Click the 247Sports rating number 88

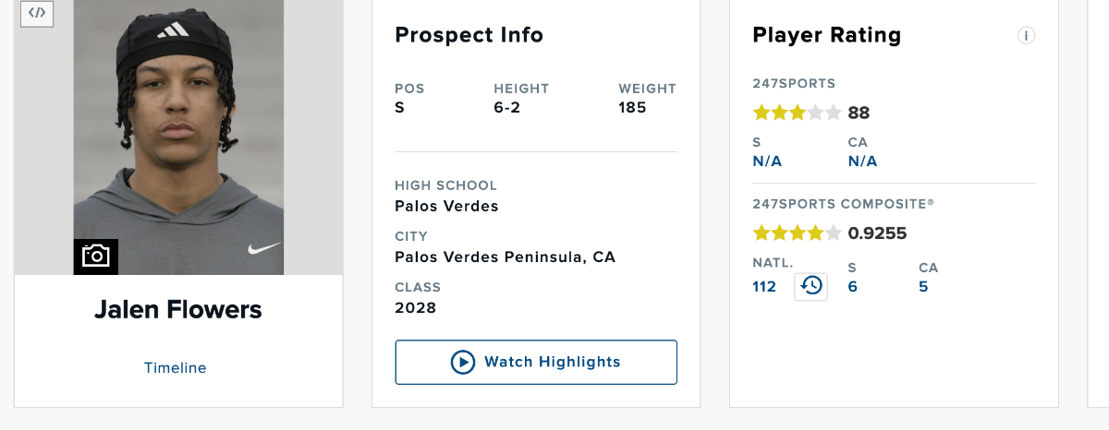coord(859,113)
